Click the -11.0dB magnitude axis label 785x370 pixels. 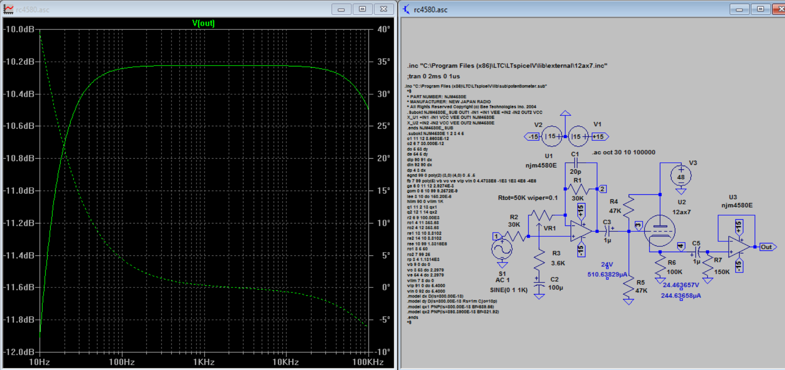point(19,191)
